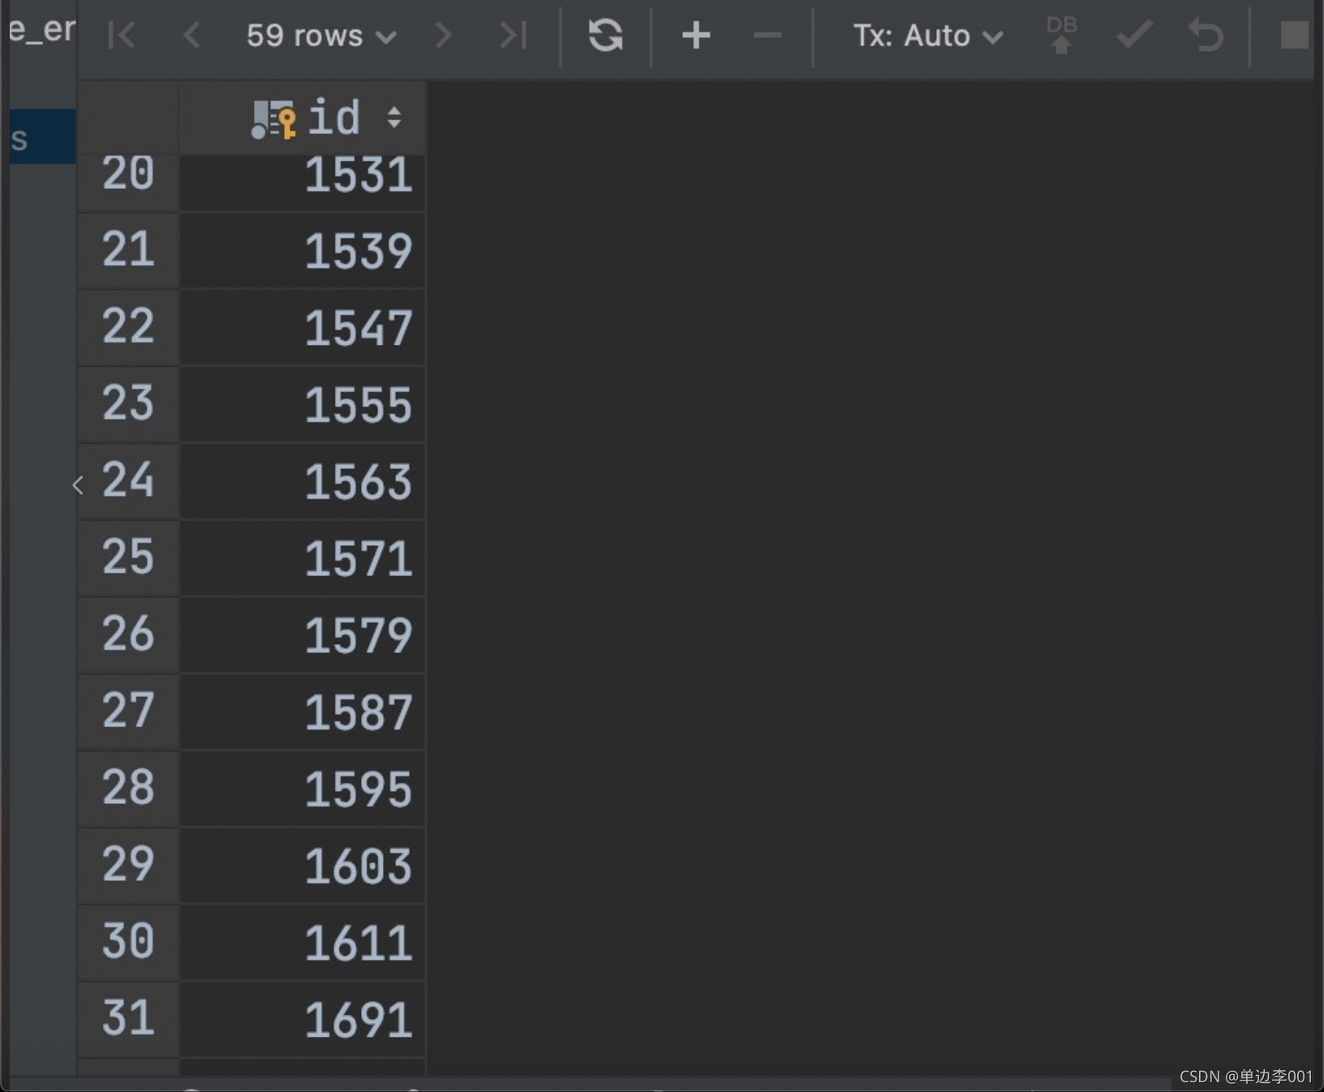
Task: Jump to the last page of rows
Action: tap(513, 36)
